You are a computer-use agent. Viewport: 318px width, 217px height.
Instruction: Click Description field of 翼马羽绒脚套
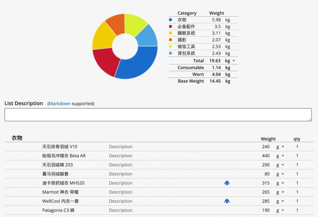(120, 174)
